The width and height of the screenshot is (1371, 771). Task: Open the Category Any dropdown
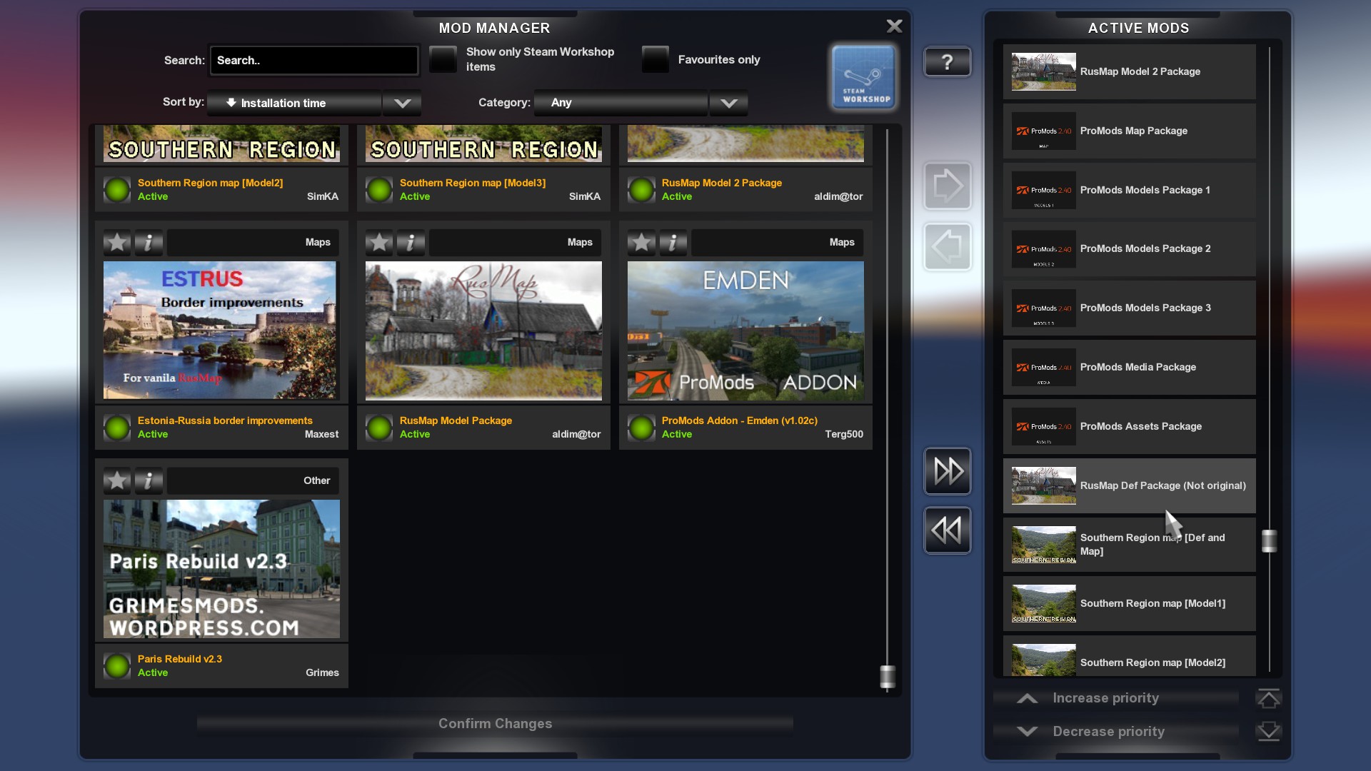click(x=621, y=103)
